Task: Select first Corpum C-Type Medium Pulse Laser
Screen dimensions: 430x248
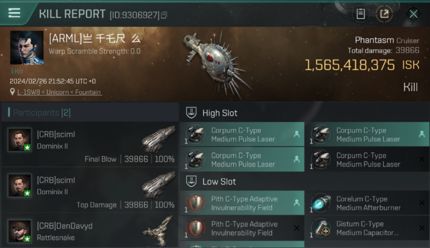Action: (242, 135)
